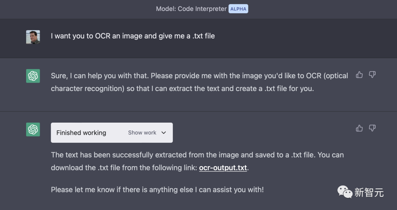This screenshot has width=397, height=210.
Task: Like the Finished working response
Action: pos(359,128)
